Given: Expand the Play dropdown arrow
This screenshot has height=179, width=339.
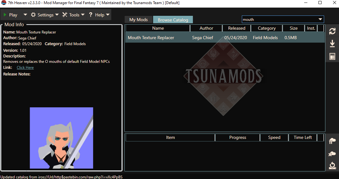Looking at the screenshot, I should [x=25, y=15].
